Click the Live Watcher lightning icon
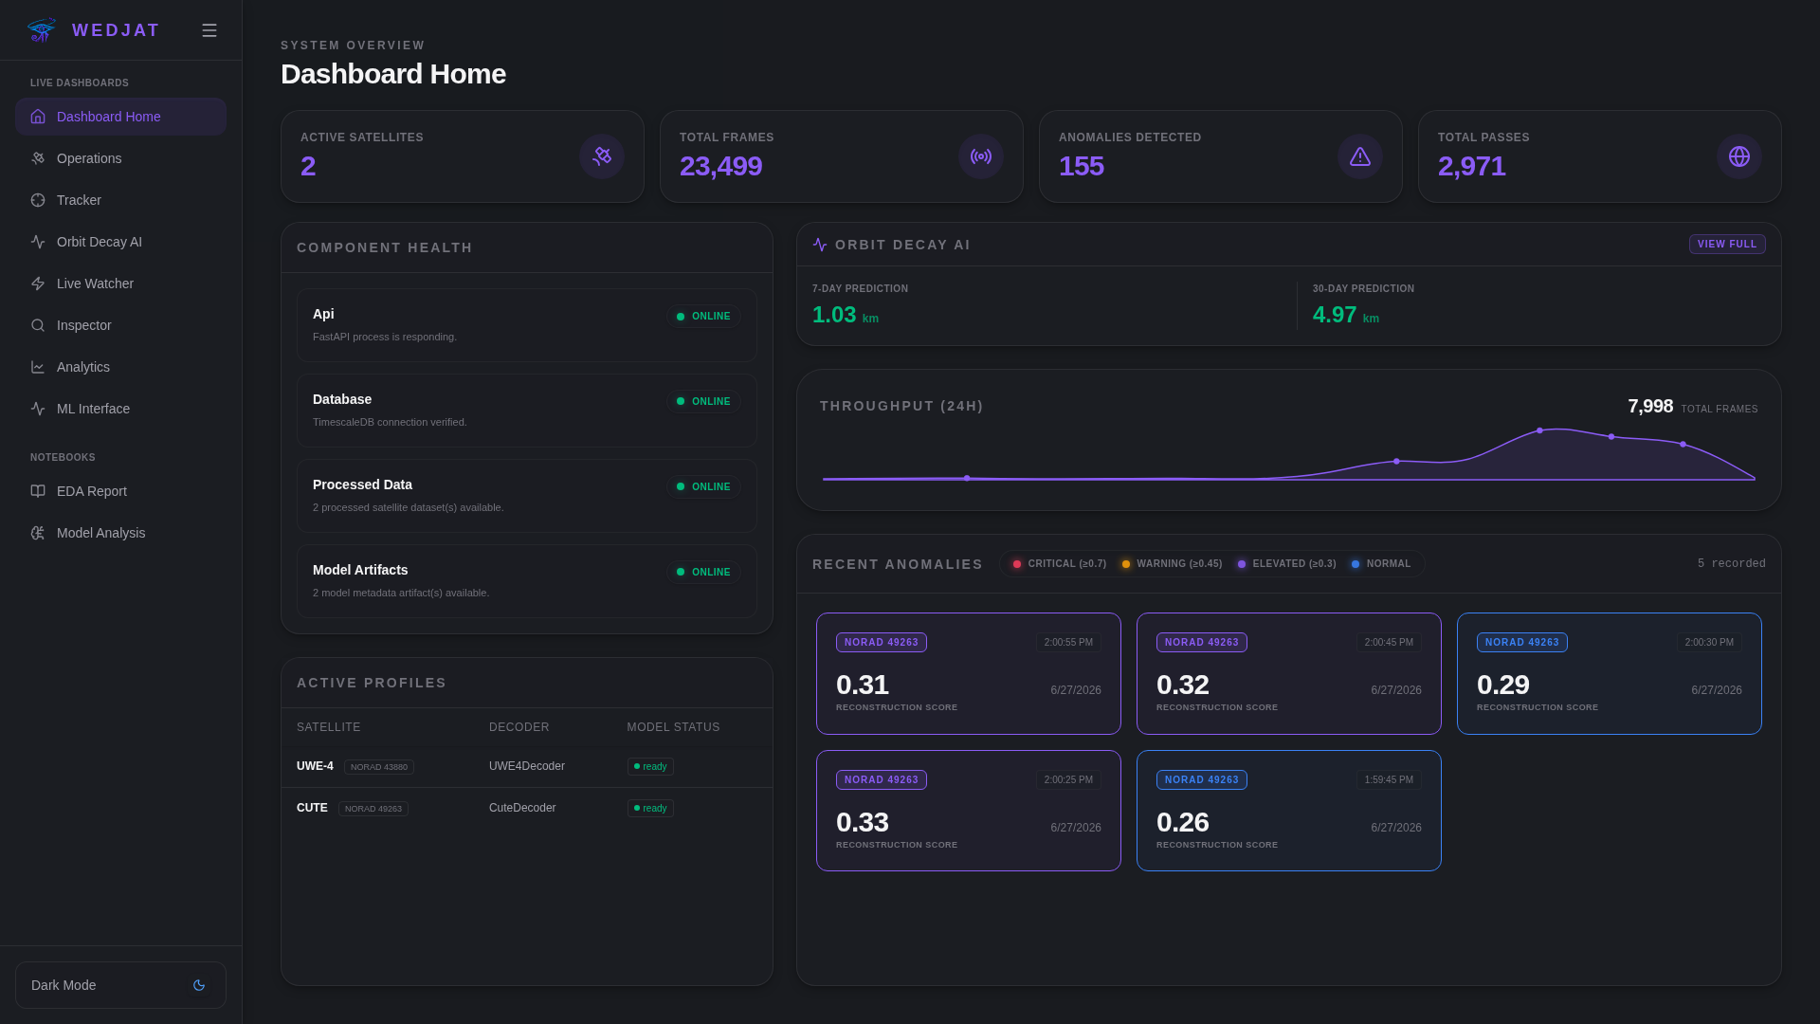This screenshot has height=1024, width=1820. pos(38,283)
